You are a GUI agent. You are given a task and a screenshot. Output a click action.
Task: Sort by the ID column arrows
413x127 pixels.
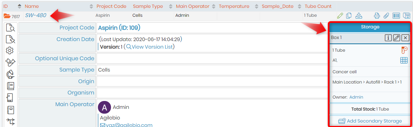point(19,6)
